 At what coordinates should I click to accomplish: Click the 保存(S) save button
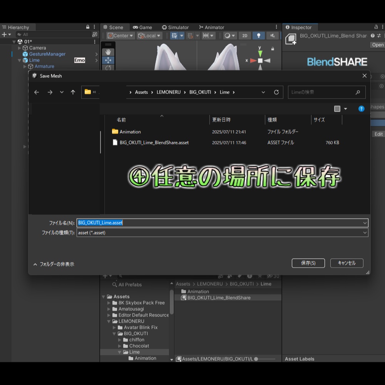click(x=308, y=263)
